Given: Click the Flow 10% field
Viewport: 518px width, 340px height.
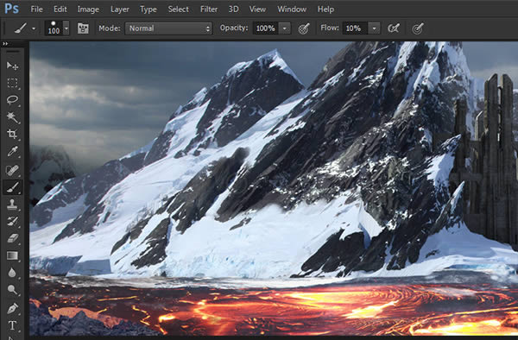Looking at the screenshot, I should pyautogui.click(x=355, y=28).
